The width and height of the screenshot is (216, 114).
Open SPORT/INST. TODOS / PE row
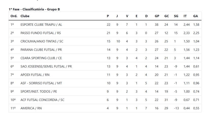coord(105,91)
